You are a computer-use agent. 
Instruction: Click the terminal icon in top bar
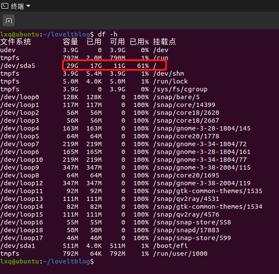pos(4,6)
